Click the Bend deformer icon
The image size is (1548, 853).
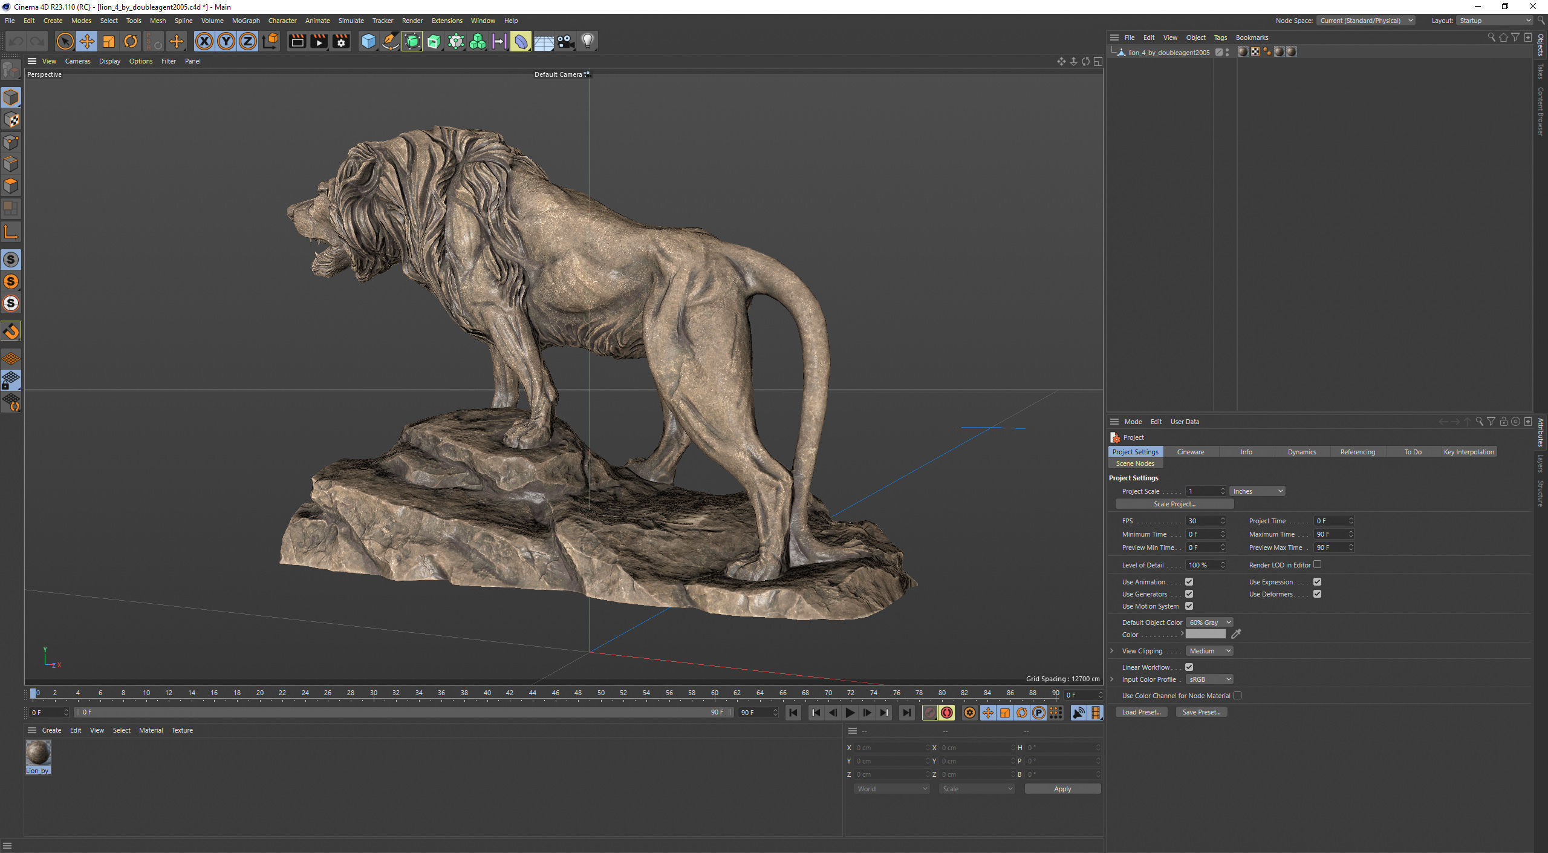pyautogui.click(x=521, y=42)
